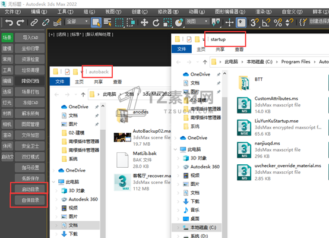
Task: Expand OneDrive node in autoback window tree
Action: pos(53,170)
